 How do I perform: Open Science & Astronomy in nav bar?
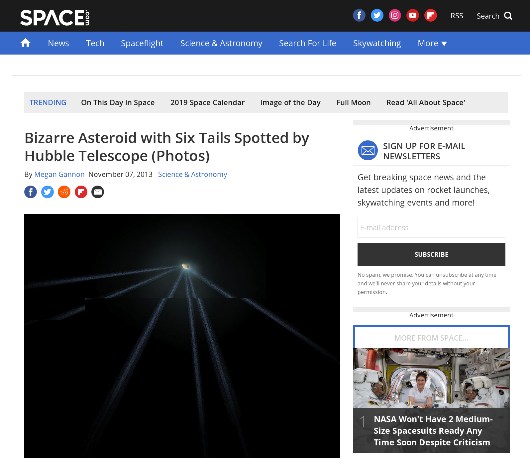[x=221, y=43]
